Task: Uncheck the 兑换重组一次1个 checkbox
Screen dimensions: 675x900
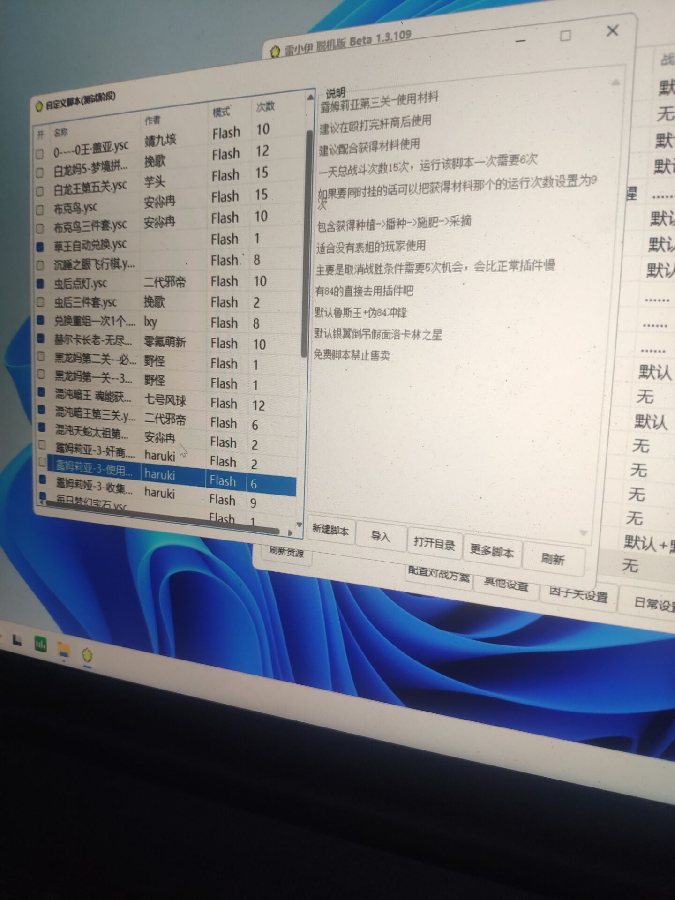Action: pyautogui.click(x=40, y=320)
